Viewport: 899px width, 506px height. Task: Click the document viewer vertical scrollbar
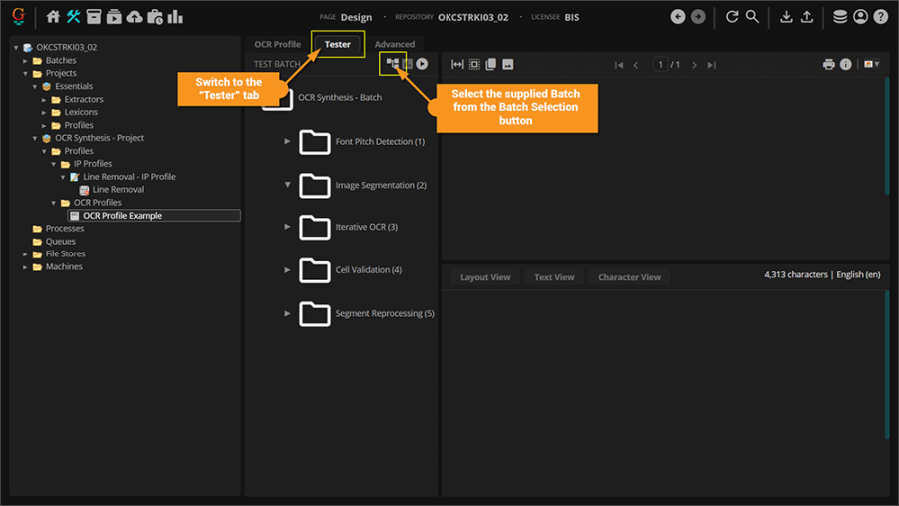pyautogui.click(x=888, y=136)
